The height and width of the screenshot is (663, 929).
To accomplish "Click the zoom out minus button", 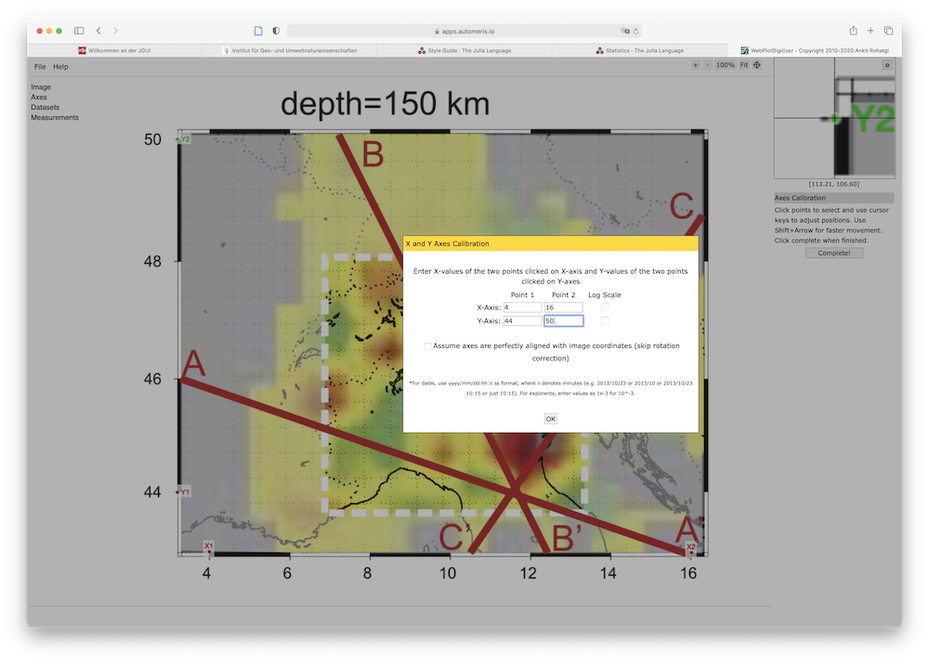I will [x=708, y=66].
